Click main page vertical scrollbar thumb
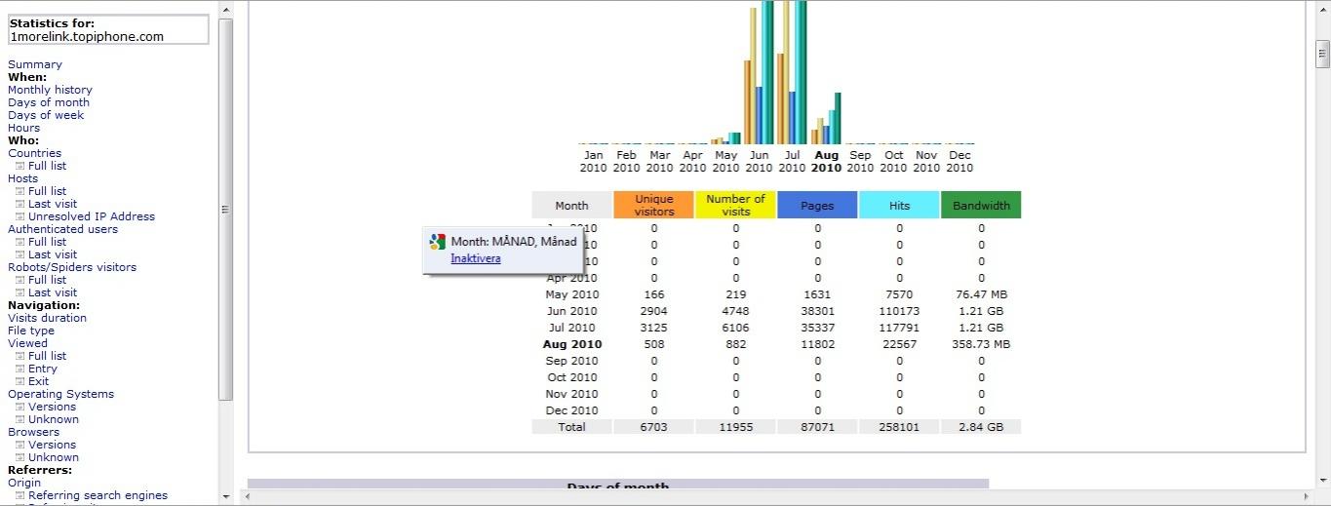This screenshot has width=1331, height=506. tap(1322, 55)
